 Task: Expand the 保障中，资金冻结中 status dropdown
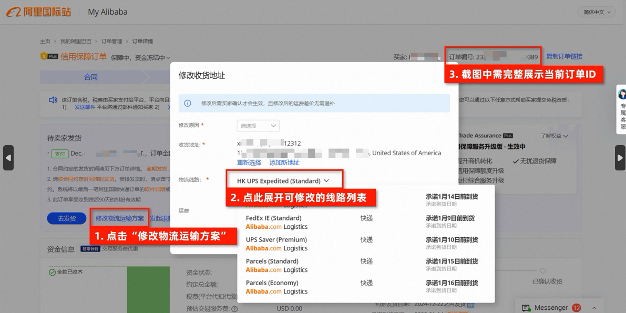point(141,57)
